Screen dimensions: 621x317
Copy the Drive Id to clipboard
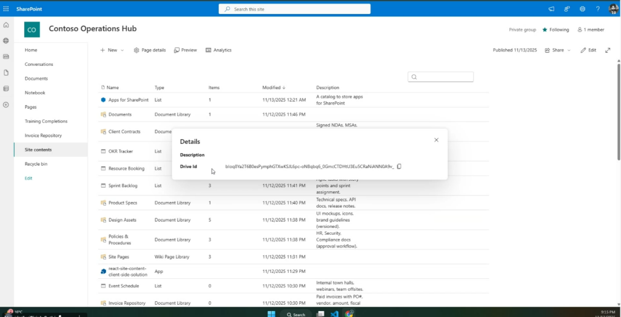pos(399,166)
